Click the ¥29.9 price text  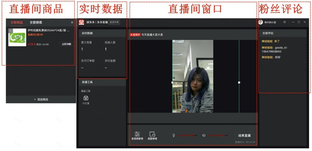tap(32, 44)
